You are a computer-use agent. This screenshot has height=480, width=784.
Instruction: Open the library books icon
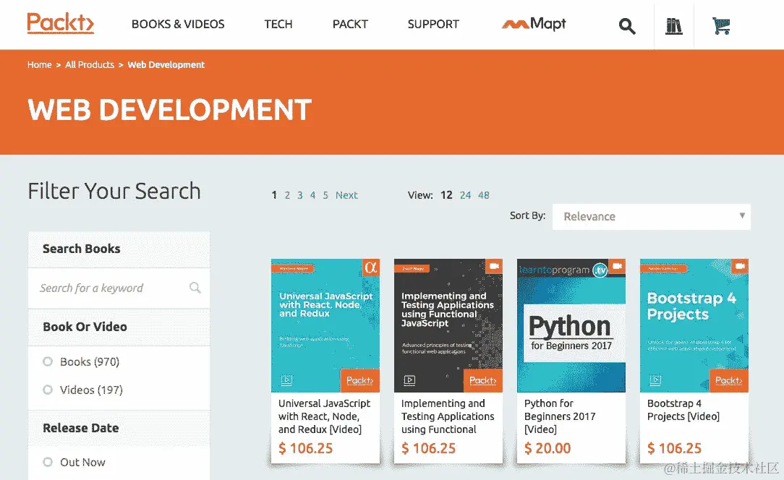[x=673, y=25]
